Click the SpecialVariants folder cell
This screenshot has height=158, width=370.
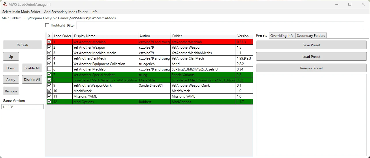(203, 75)
